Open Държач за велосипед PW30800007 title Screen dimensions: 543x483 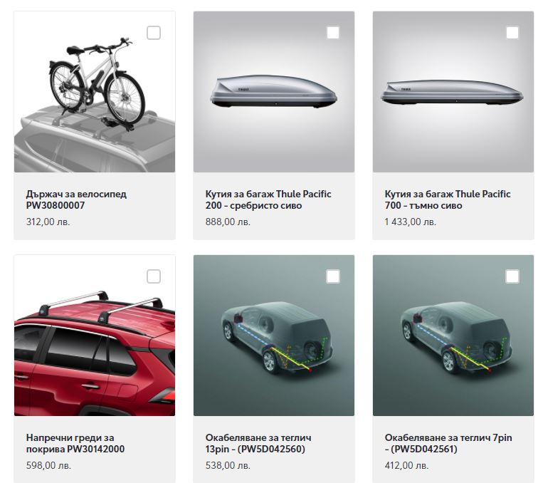pos(76,199)
